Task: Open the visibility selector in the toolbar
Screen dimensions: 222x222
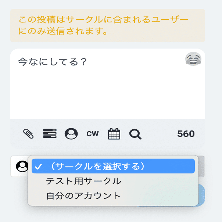Action: pos(71,134)
